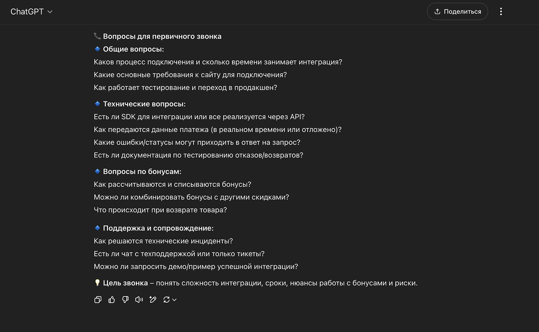The width and height of the screenshot is (539, 332).
Task: Regenerate the response with the refresh icon
Action: pyautogui.click(x=167, y=300)
